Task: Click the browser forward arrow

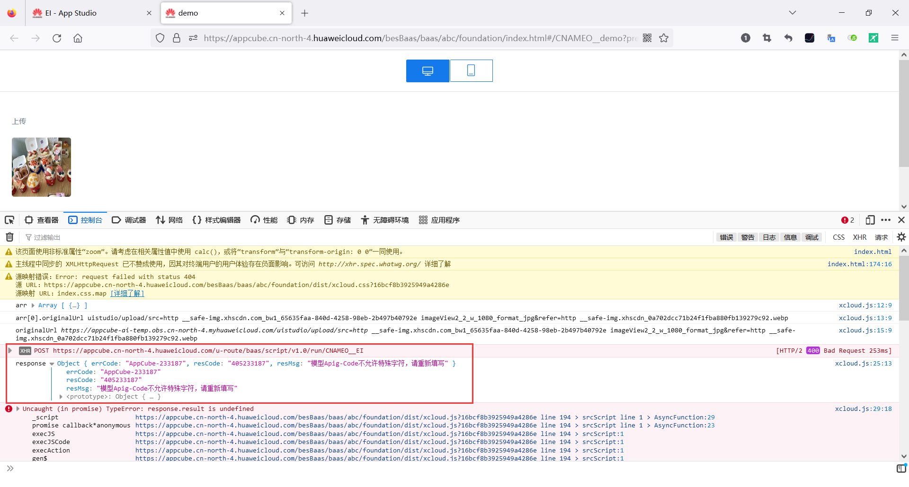Action: [36, 38]
